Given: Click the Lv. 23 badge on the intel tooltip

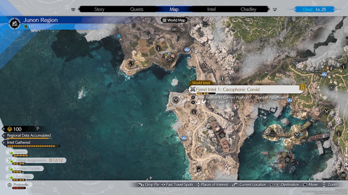Looking at the screenshot, I should [302, 87].
